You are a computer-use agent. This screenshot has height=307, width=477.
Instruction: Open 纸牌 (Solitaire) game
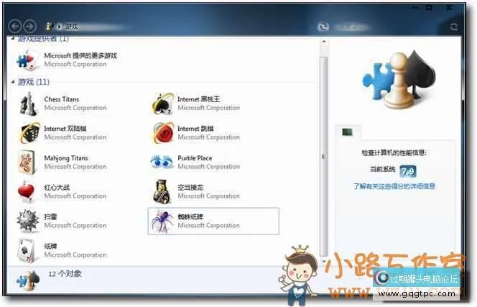pos(29,250)
